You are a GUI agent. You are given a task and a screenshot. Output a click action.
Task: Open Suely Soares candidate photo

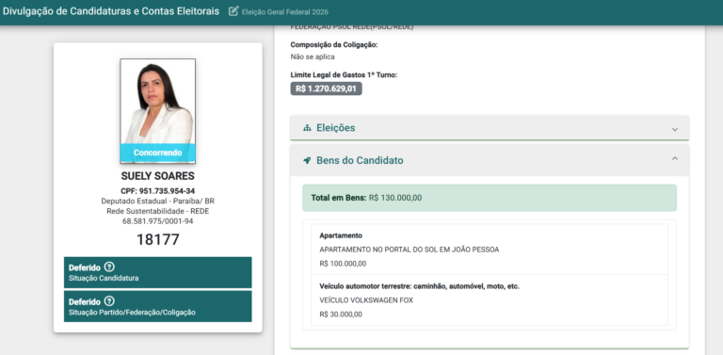[x=158, y=111]
